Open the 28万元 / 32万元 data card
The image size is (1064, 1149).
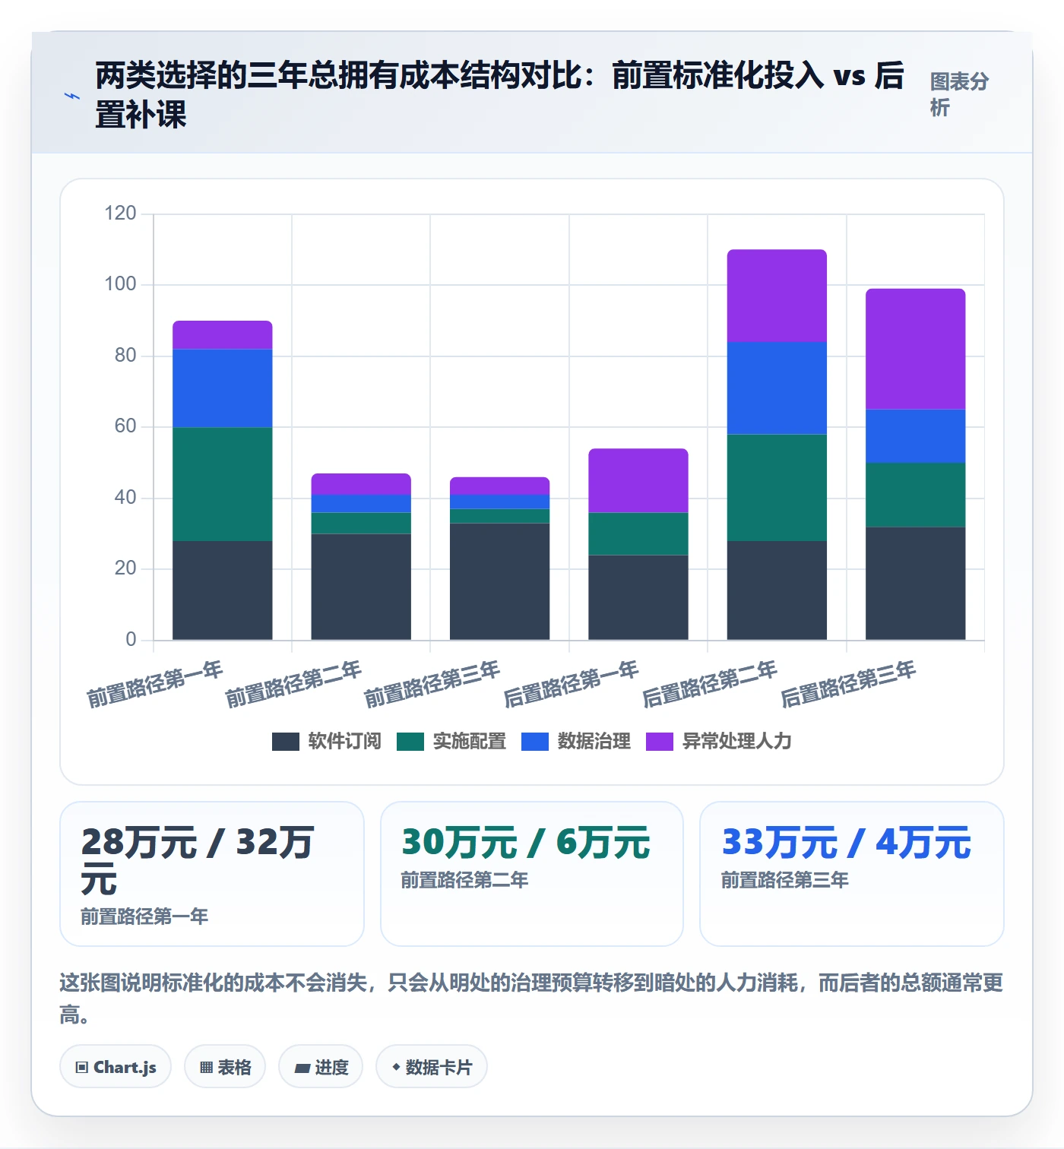[212, 874]
